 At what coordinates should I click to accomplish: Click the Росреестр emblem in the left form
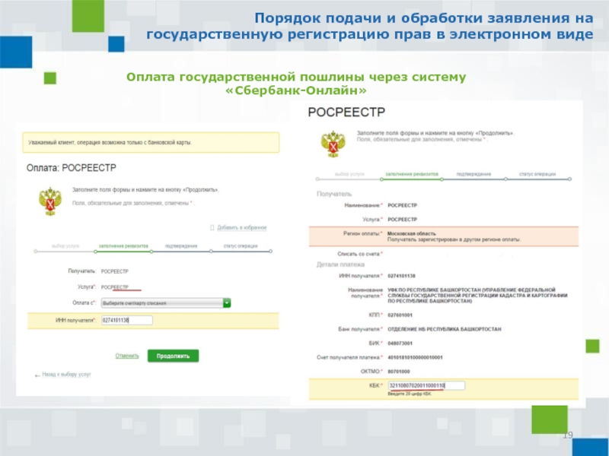[50, 201]
